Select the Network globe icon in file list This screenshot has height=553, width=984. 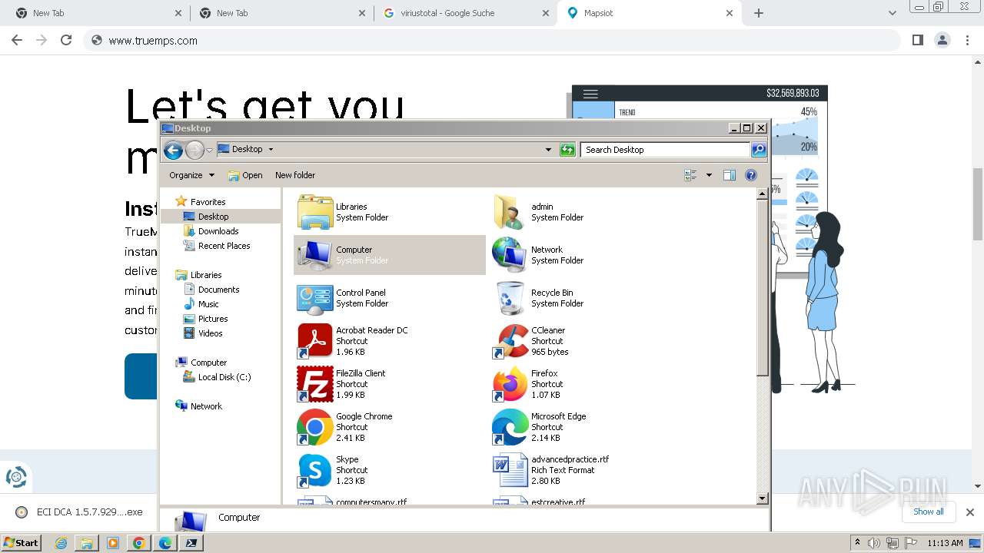(x=510, y=255)
